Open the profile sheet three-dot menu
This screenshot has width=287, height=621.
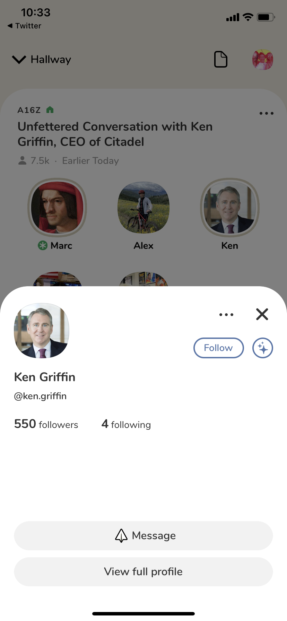[226, 315]
